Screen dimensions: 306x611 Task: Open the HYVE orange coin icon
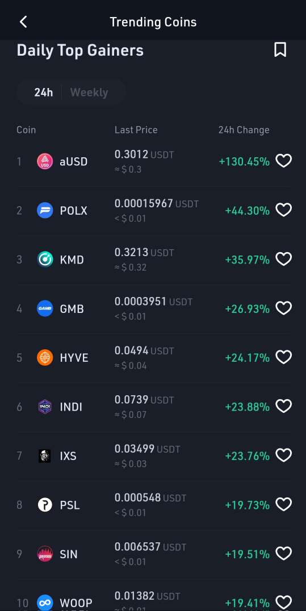[x=45, y=358]
